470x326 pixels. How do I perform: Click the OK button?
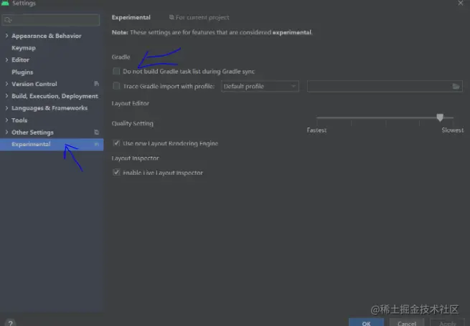pyautogui.click(x=366, y=323)
